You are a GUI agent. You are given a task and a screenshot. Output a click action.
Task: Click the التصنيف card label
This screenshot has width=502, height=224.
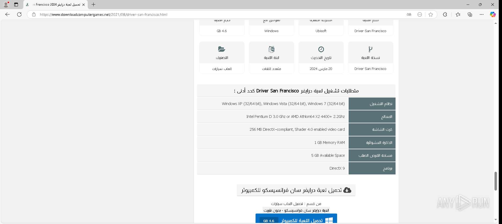pos(222,58)
